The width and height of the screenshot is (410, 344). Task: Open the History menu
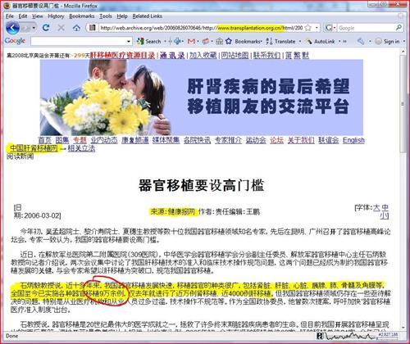[56, 16]
